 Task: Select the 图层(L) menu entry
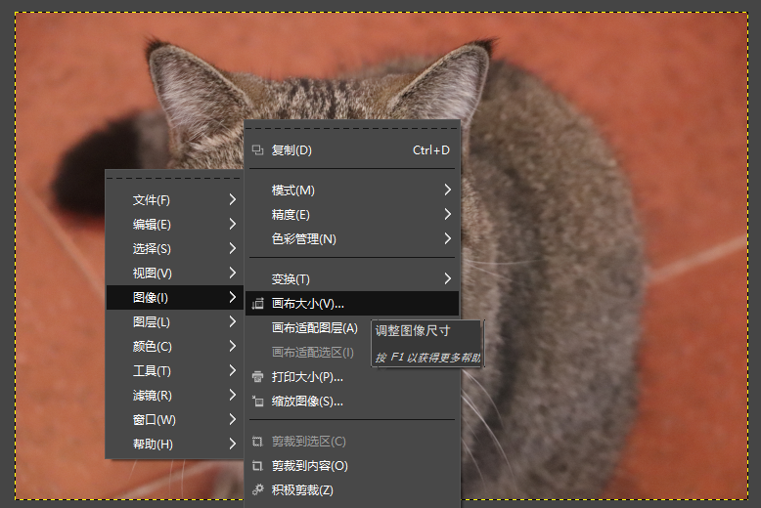tap(152, 321)
